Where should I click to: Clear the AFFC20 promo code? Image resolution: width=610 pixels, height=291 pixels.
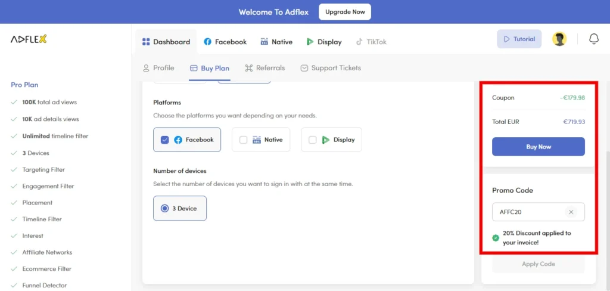(x=571, y=212)
